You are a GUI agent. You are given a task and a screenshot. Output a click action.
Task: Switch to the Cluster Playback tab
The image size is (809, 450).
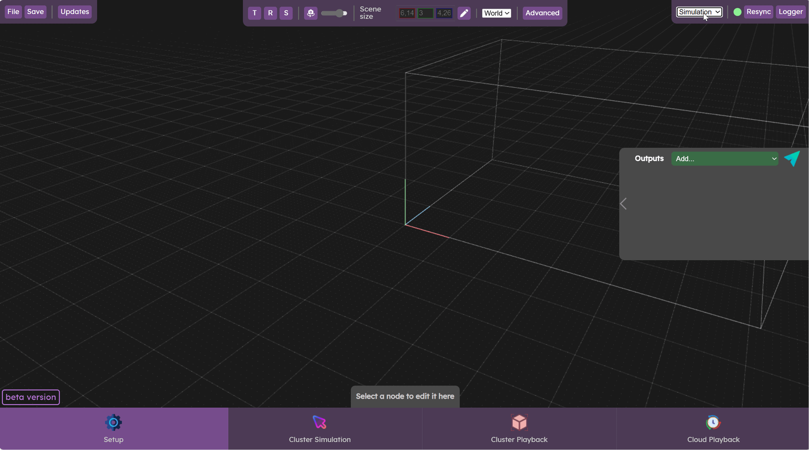[x=519, y=429]
